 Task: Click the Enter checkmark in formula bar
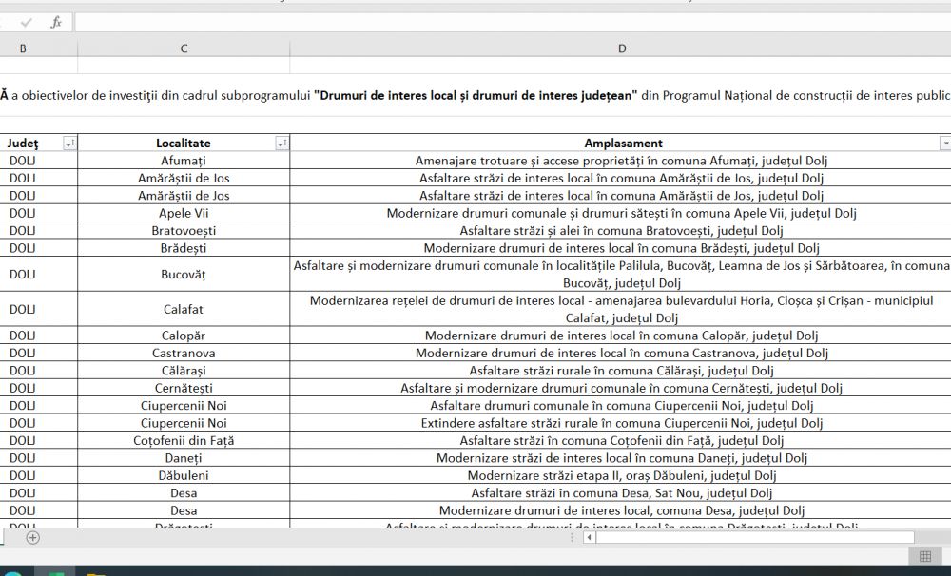27,22
